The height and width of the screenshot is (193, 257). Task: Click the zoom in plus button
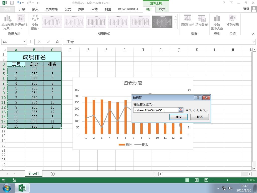pyautogui.click(x=242, y=180)
